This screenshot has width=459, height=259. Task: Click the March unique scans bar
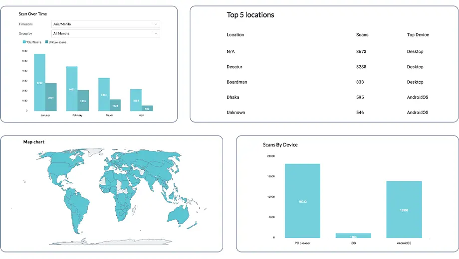115,105
